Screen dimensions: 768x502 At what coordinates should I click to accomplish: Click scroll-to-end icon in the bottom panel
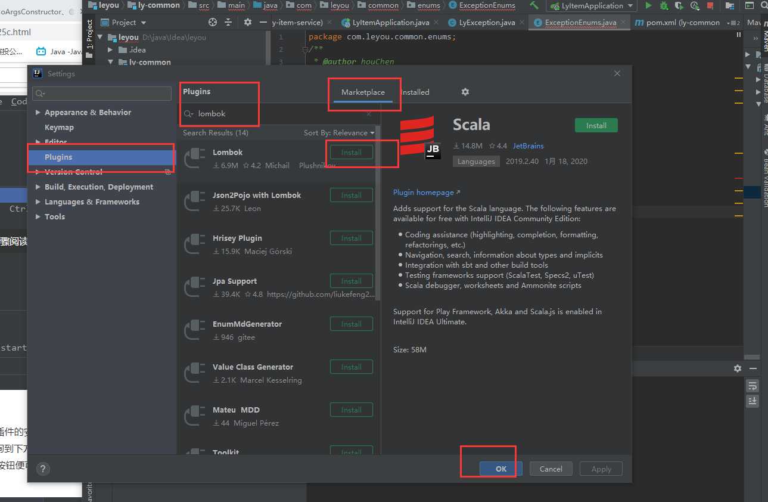tap(753, 401)
